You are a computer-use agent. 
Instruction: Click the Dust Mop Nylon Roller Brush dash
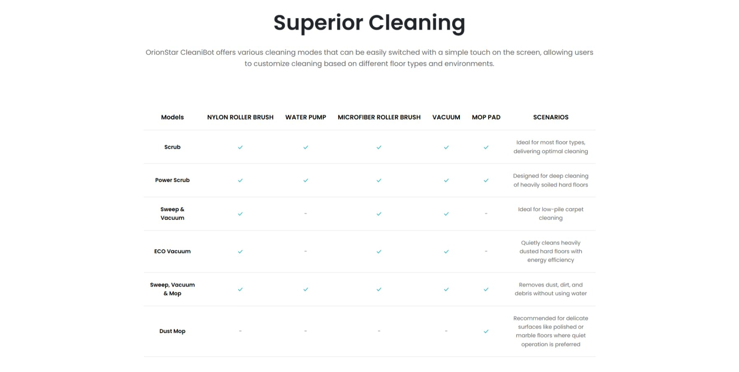(240, 331)
